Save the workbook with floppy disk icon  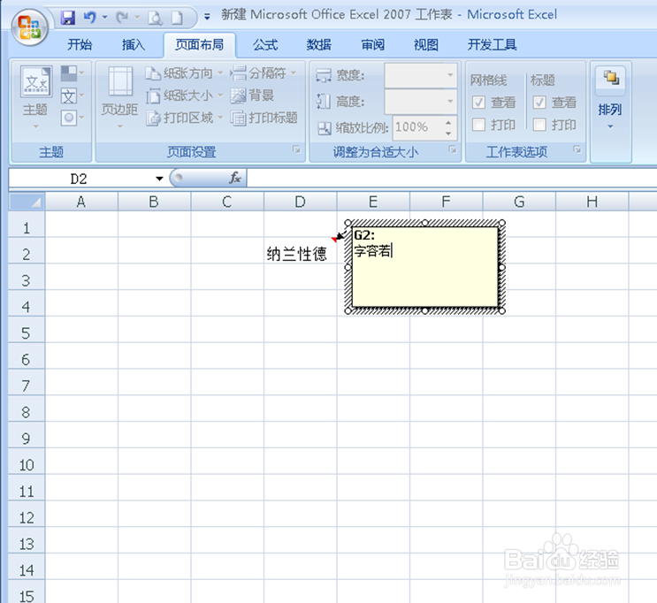click(x=68, y=18)
